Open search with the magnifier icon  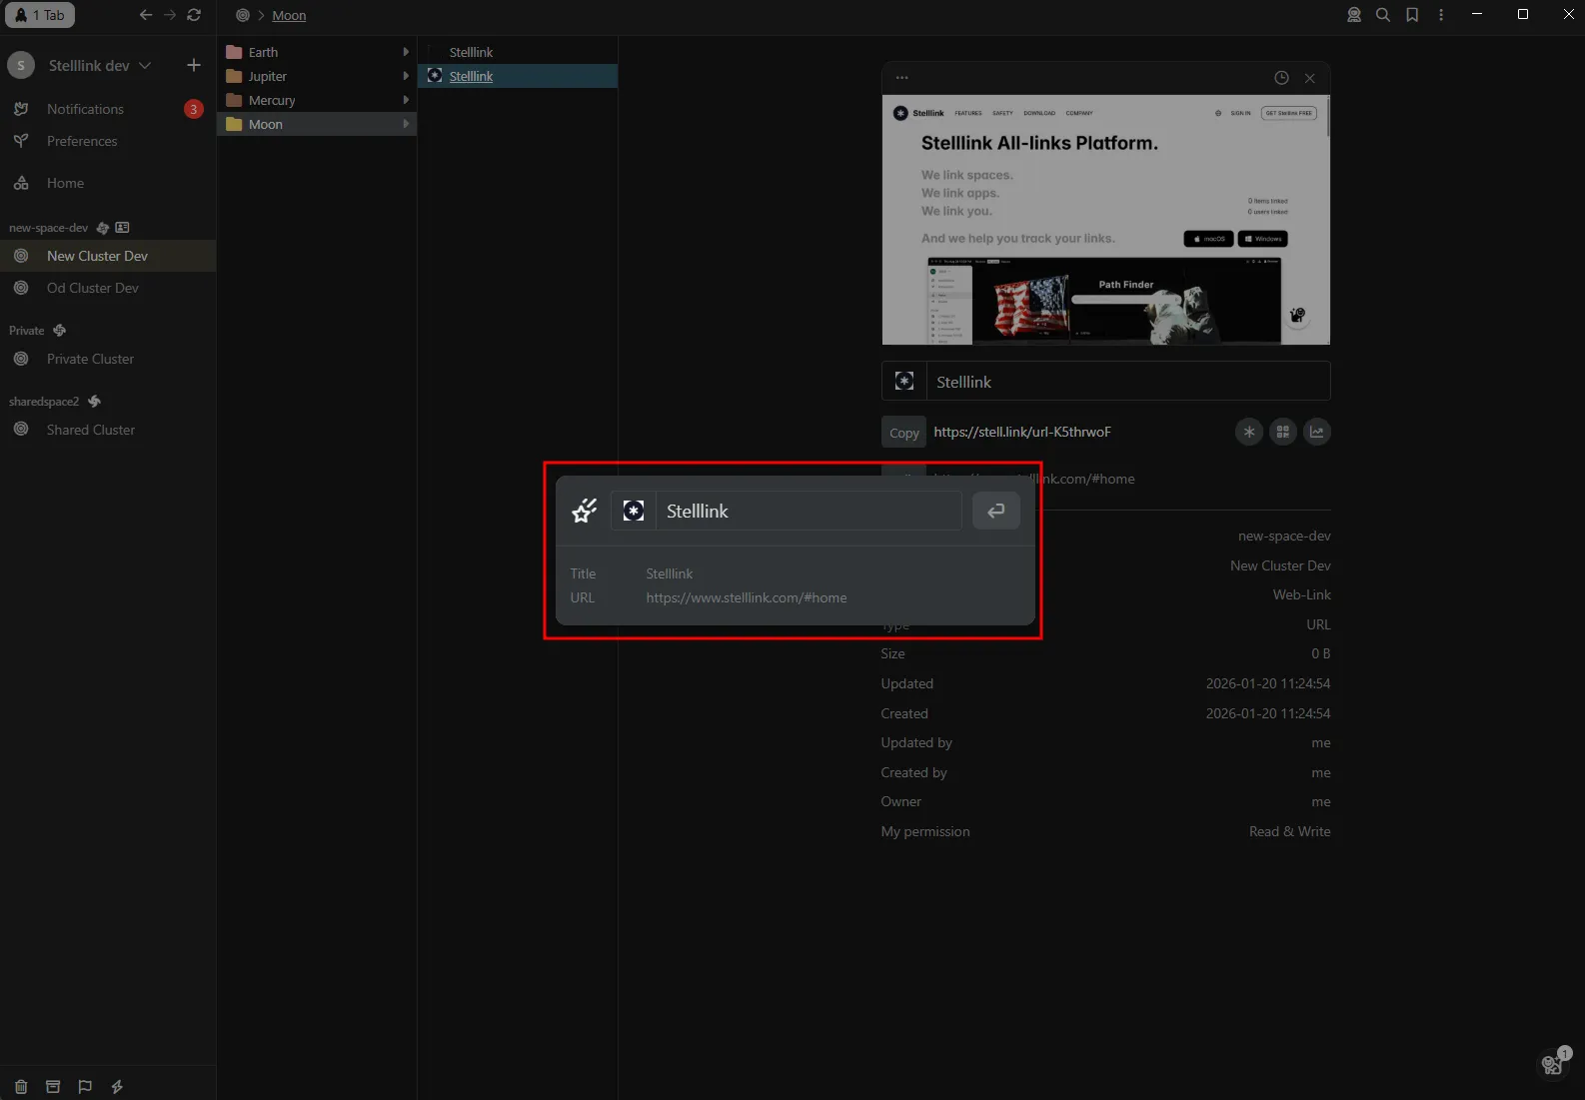(1383, 15)
